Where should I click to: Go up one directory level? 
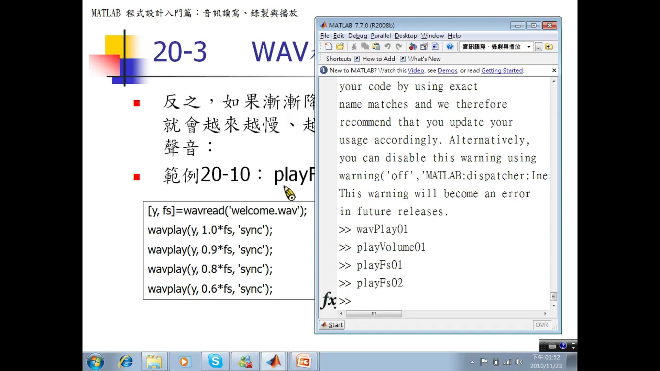[549, 46]
